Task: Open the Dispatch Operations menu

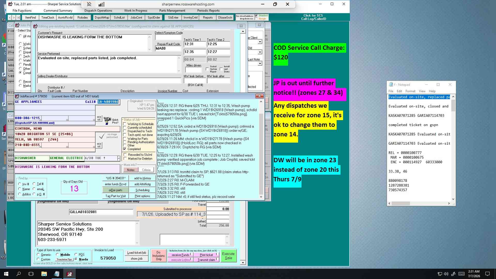Action: (98, 11)
